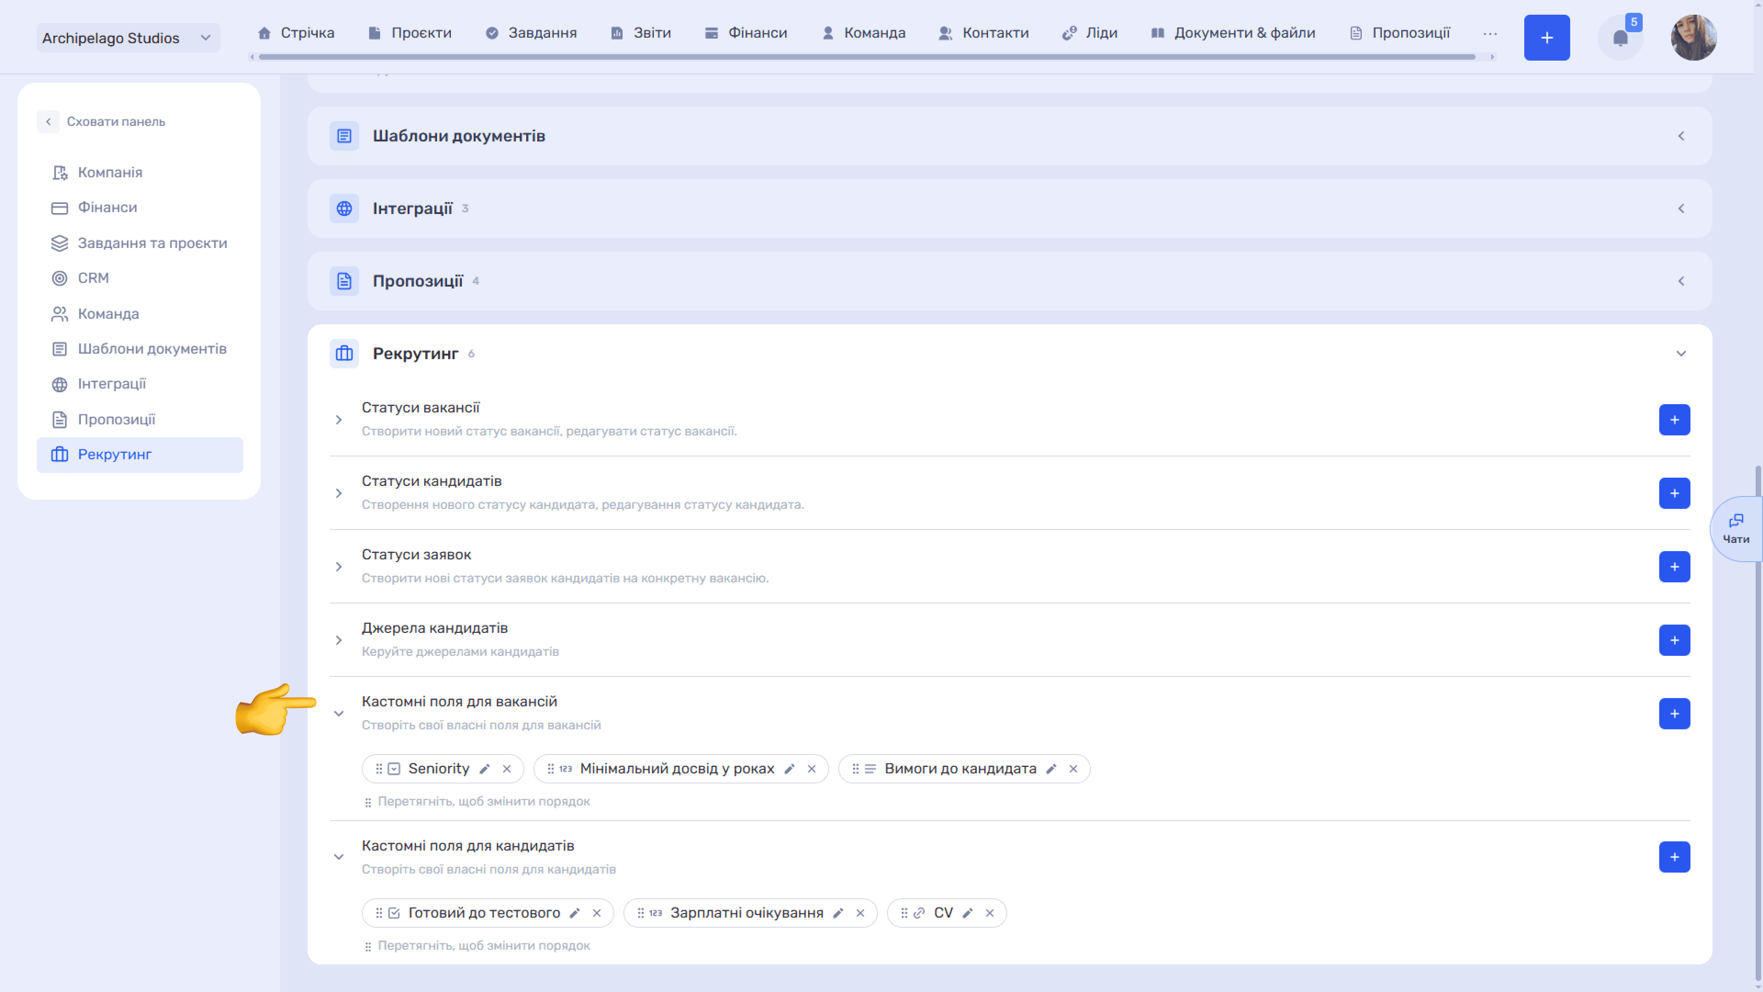Expand the Статуси заявок row
Screen dimensions: 1763x992
339,567
